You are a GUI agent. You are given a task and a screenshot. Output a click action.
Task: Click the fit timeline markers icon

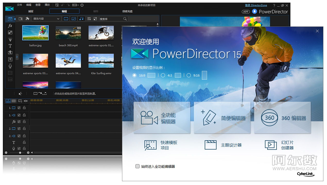coord(26,101)
